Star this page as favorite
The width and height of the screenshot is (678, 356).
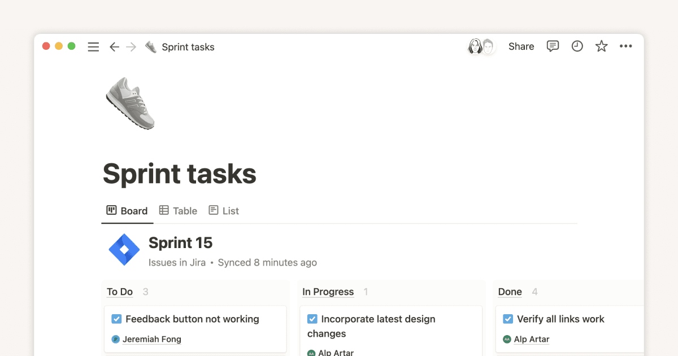601,46
